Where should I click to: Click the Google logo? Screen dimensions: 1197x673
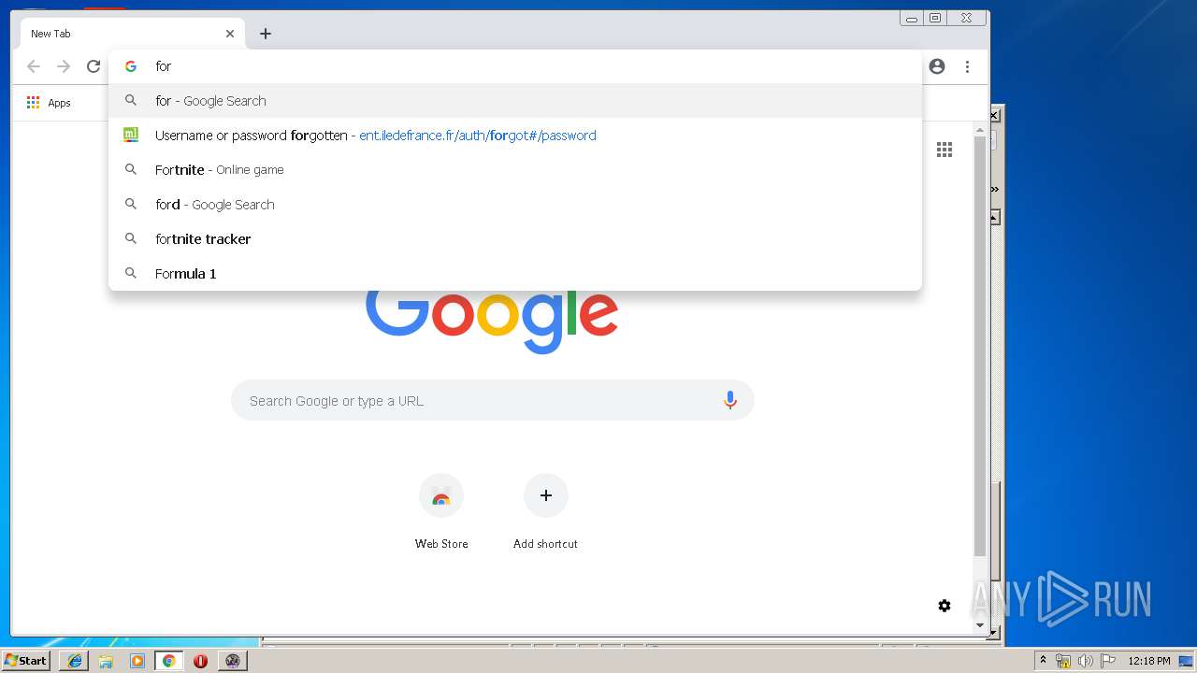(492, 322)
